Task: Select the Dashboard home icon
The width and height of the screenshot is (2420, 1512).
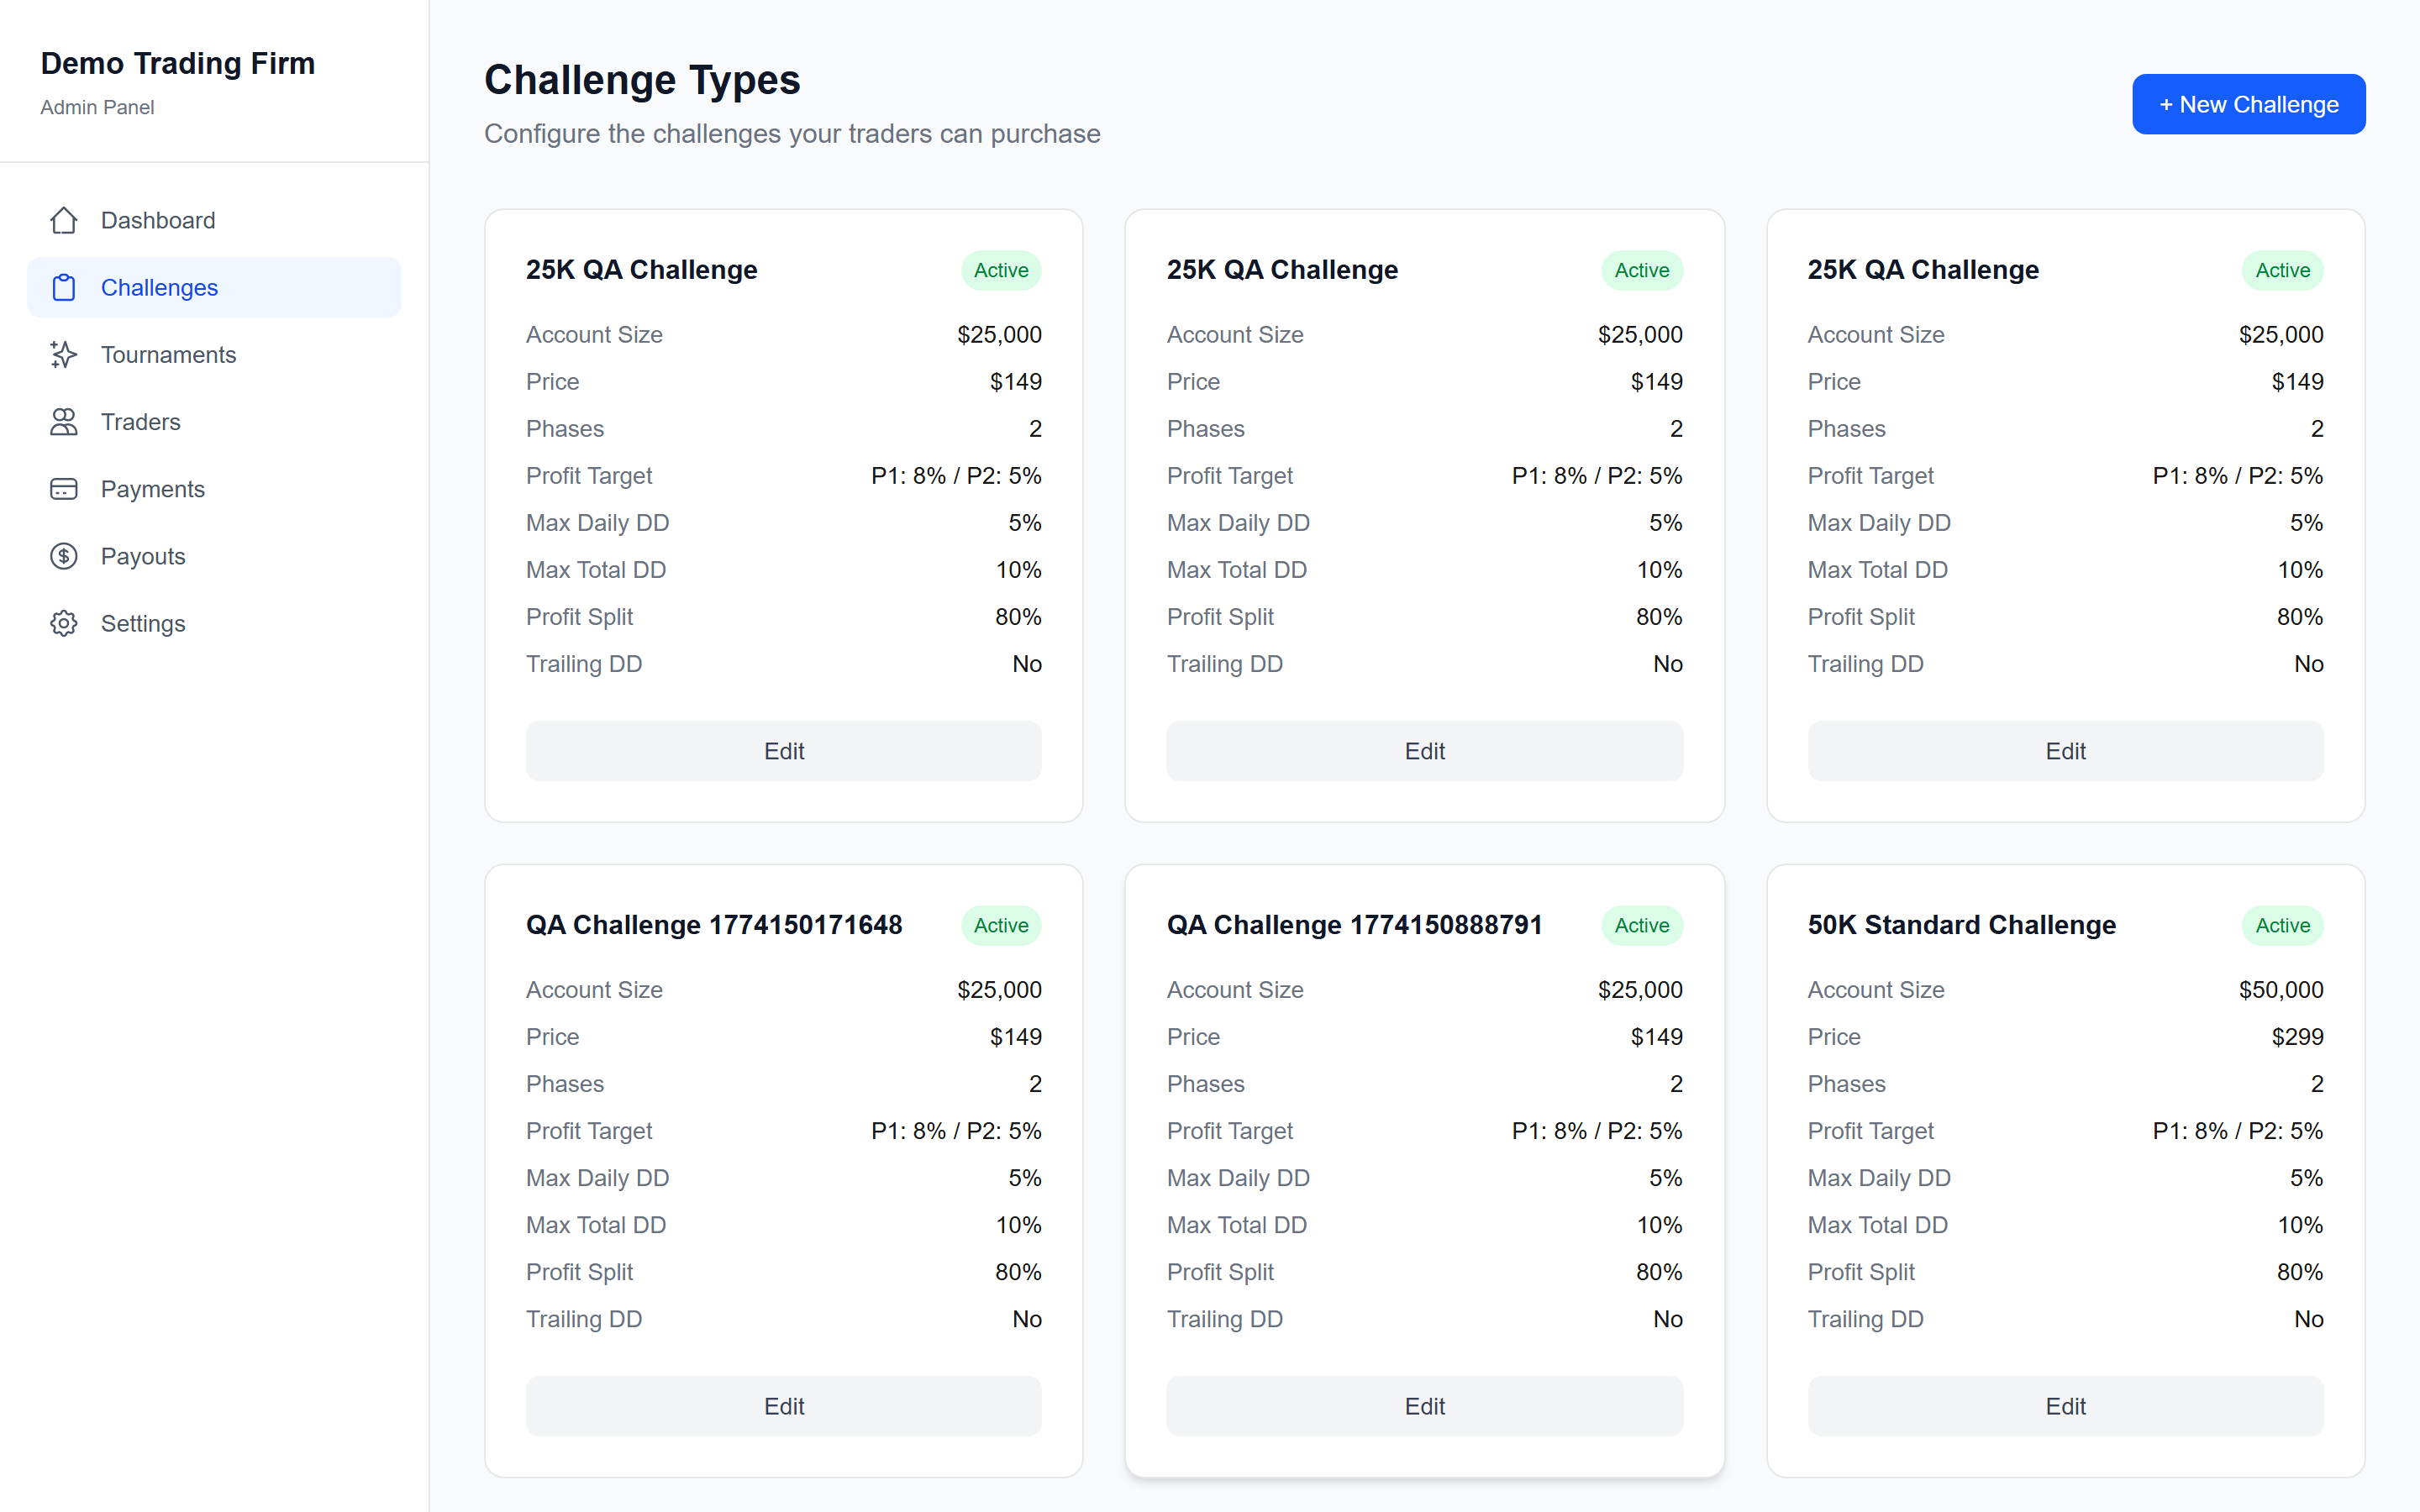Action: coord(63,220)
